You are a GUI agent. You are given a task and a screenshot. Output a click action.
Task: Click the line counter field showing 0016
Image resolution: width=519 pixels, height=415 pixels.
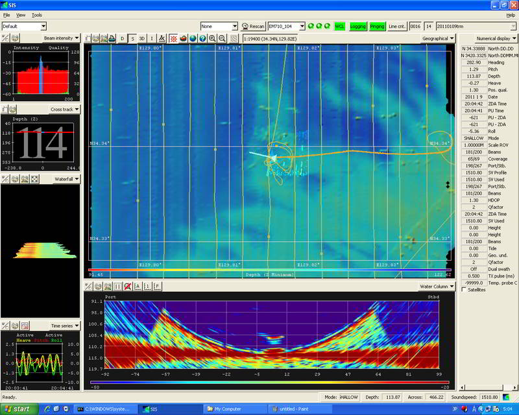[x=415, y=27]
